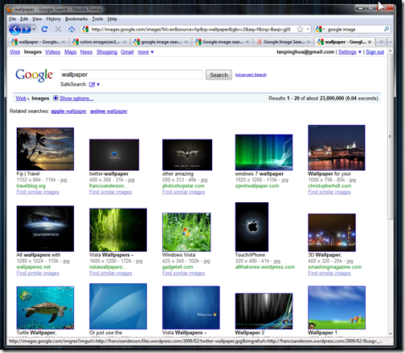Open a new tab with the plus icon
This screenshot has height=353, width=405.
(x=381, y=42)
